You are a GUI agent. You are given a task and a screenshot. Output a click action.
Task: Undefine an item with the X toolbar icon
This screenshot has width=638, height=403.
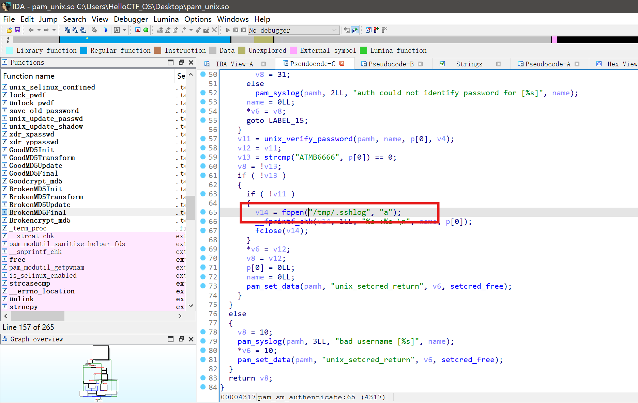(x=214, y=30)
